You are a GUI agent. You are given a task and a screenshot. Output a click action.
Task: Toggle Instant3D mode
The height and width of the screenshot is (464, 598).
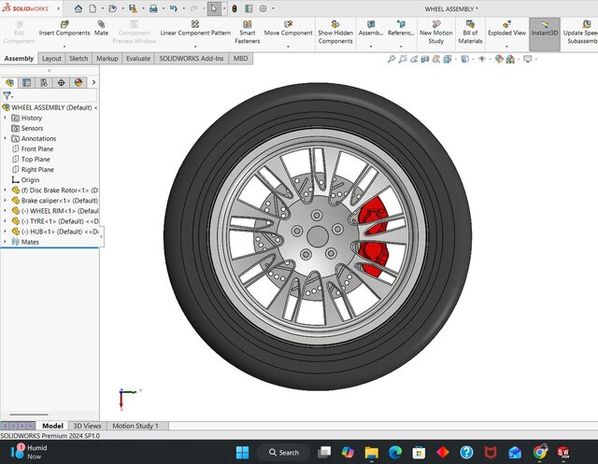click(x=545, y=34)
